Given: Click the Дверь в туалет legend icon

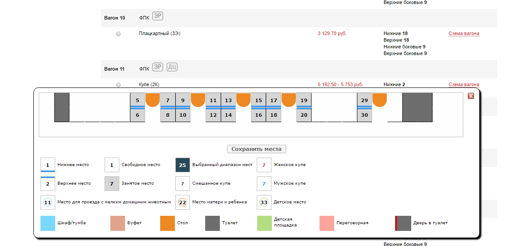Looking at the screenshot, I should 403,223.
